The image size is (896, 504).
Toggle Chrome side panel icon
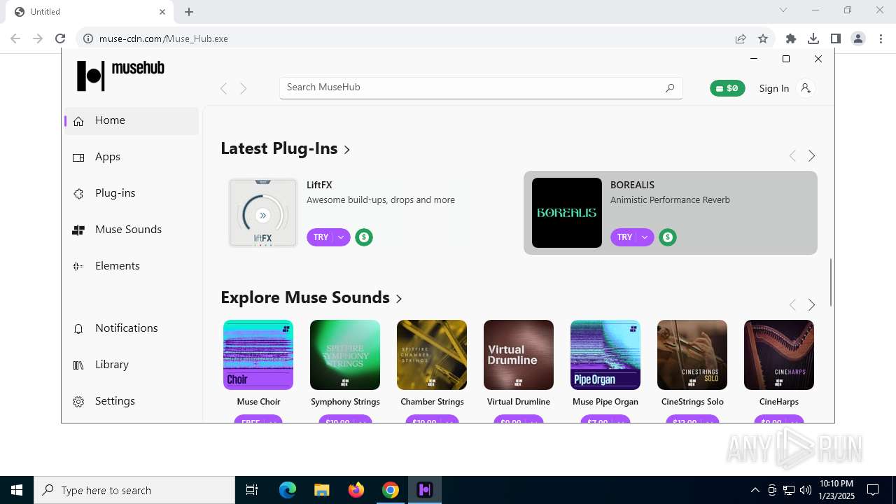(x=836, y=38)
